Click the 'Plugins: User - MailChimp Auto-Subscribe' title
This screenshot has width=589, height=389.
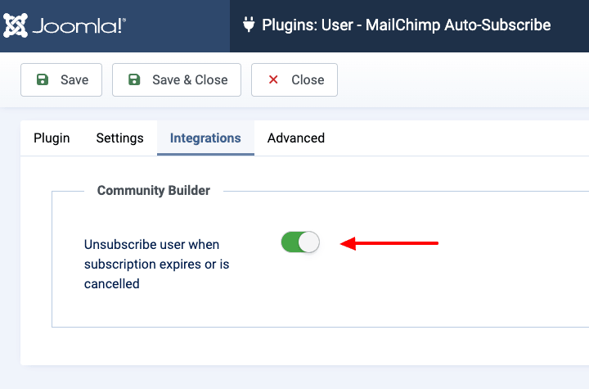(407, 25)
